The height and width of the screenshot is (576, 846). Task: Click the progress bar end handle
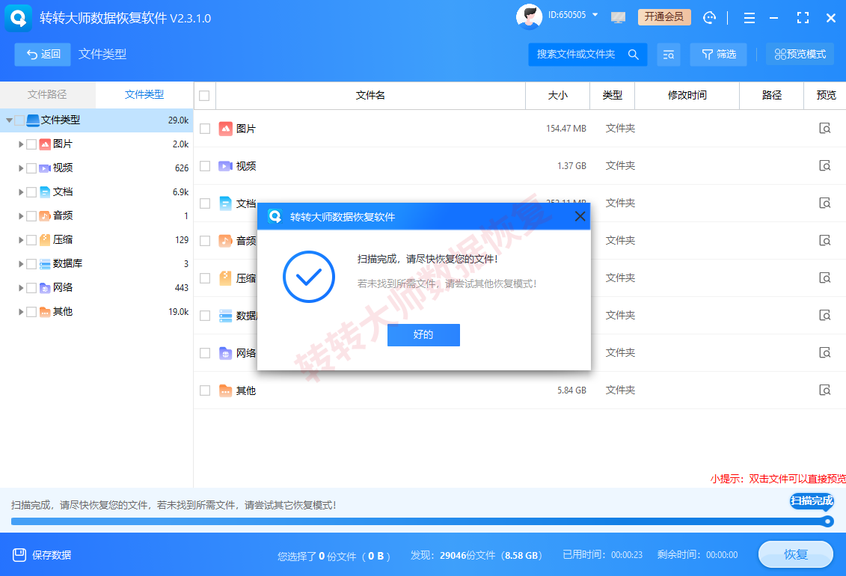827,521
